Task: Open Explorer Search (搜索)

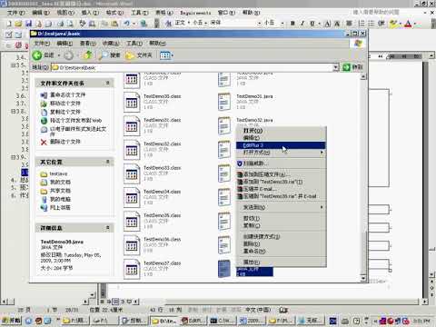Action: pyautogui.click(x=110, y=55)
